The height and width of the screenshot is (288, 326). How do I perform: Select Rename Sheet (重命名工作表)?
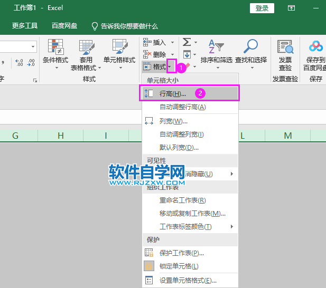(x=190, y=200)
